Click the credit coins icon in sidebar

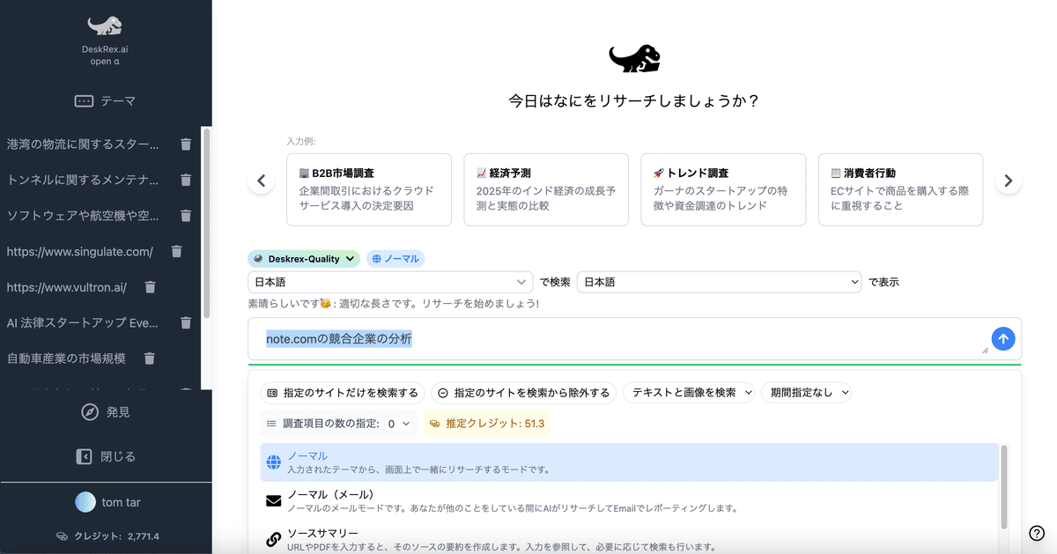click(x=62, y=536)
